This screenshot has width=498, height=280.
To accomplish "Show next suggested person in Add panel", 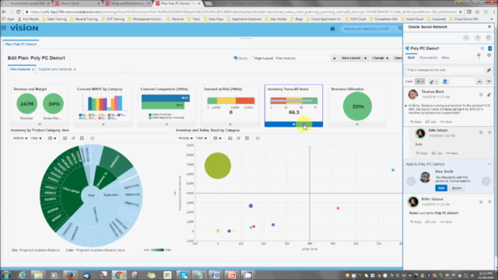I will 486,181.
